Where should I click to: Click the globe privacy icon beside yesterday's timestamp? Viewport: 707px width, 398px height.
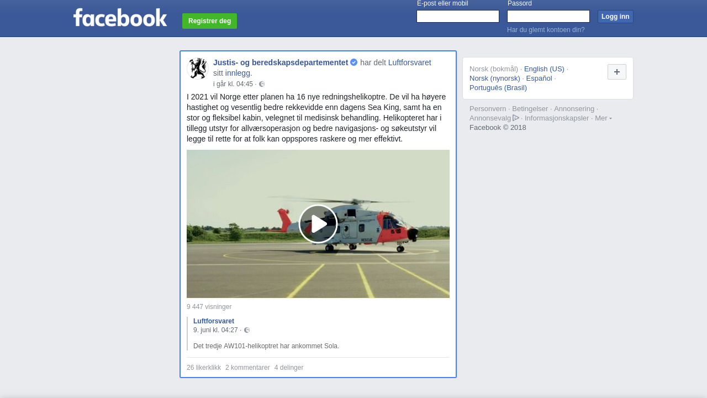[x=262, y=84]
